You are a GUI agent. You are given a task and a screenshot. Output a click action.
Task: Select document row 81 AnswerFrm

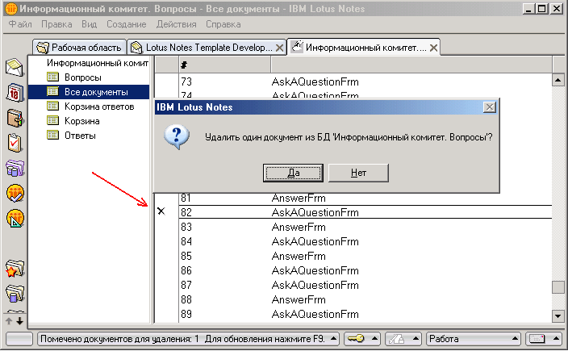pyautogui.click(x=365, y=198)
